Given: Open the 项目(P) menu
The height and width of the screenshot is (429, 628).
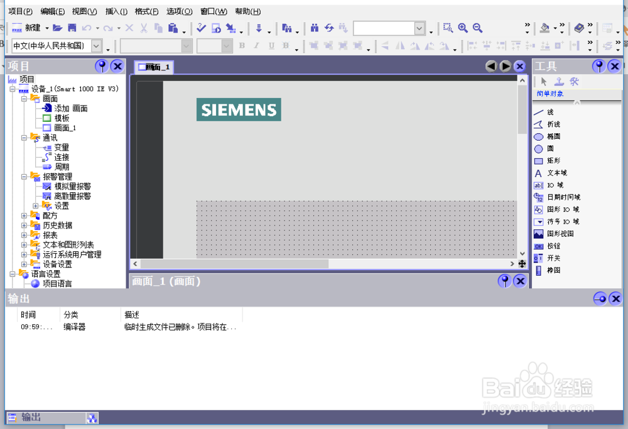Looking at the screenshot, I should tap(21, 11).
